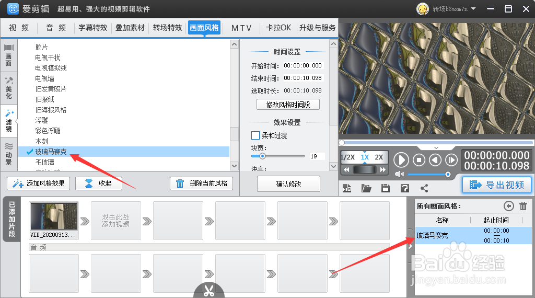Click the 开始时间 value field
Screen dimensions: 535x298
(x=303, y=65)
